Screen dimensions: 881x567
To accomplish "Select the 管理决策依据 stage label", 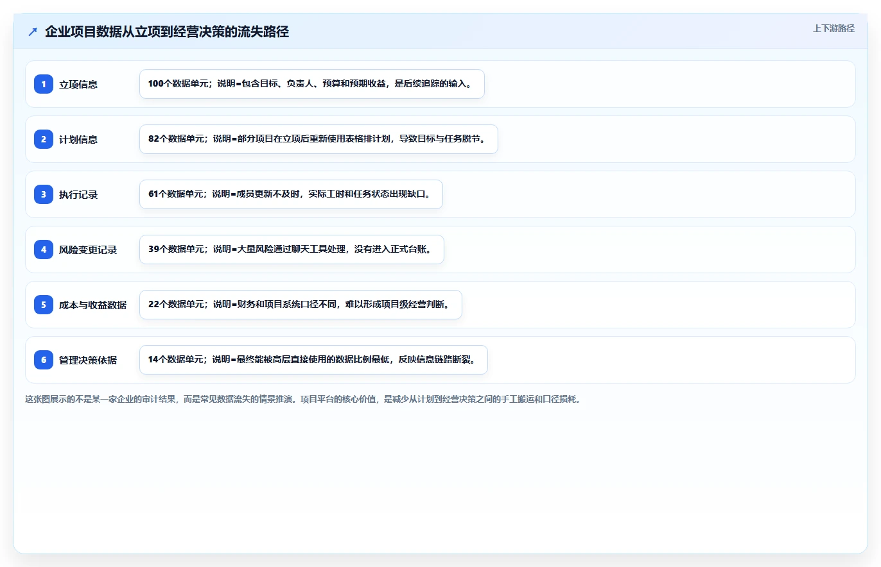I will pos(88,360).
